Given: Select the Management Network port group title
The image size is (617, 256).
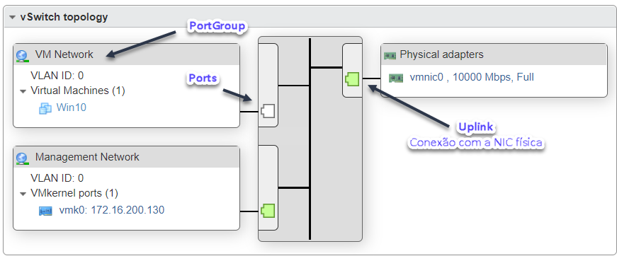Looking at the screenshot, I should click(87, 157).
